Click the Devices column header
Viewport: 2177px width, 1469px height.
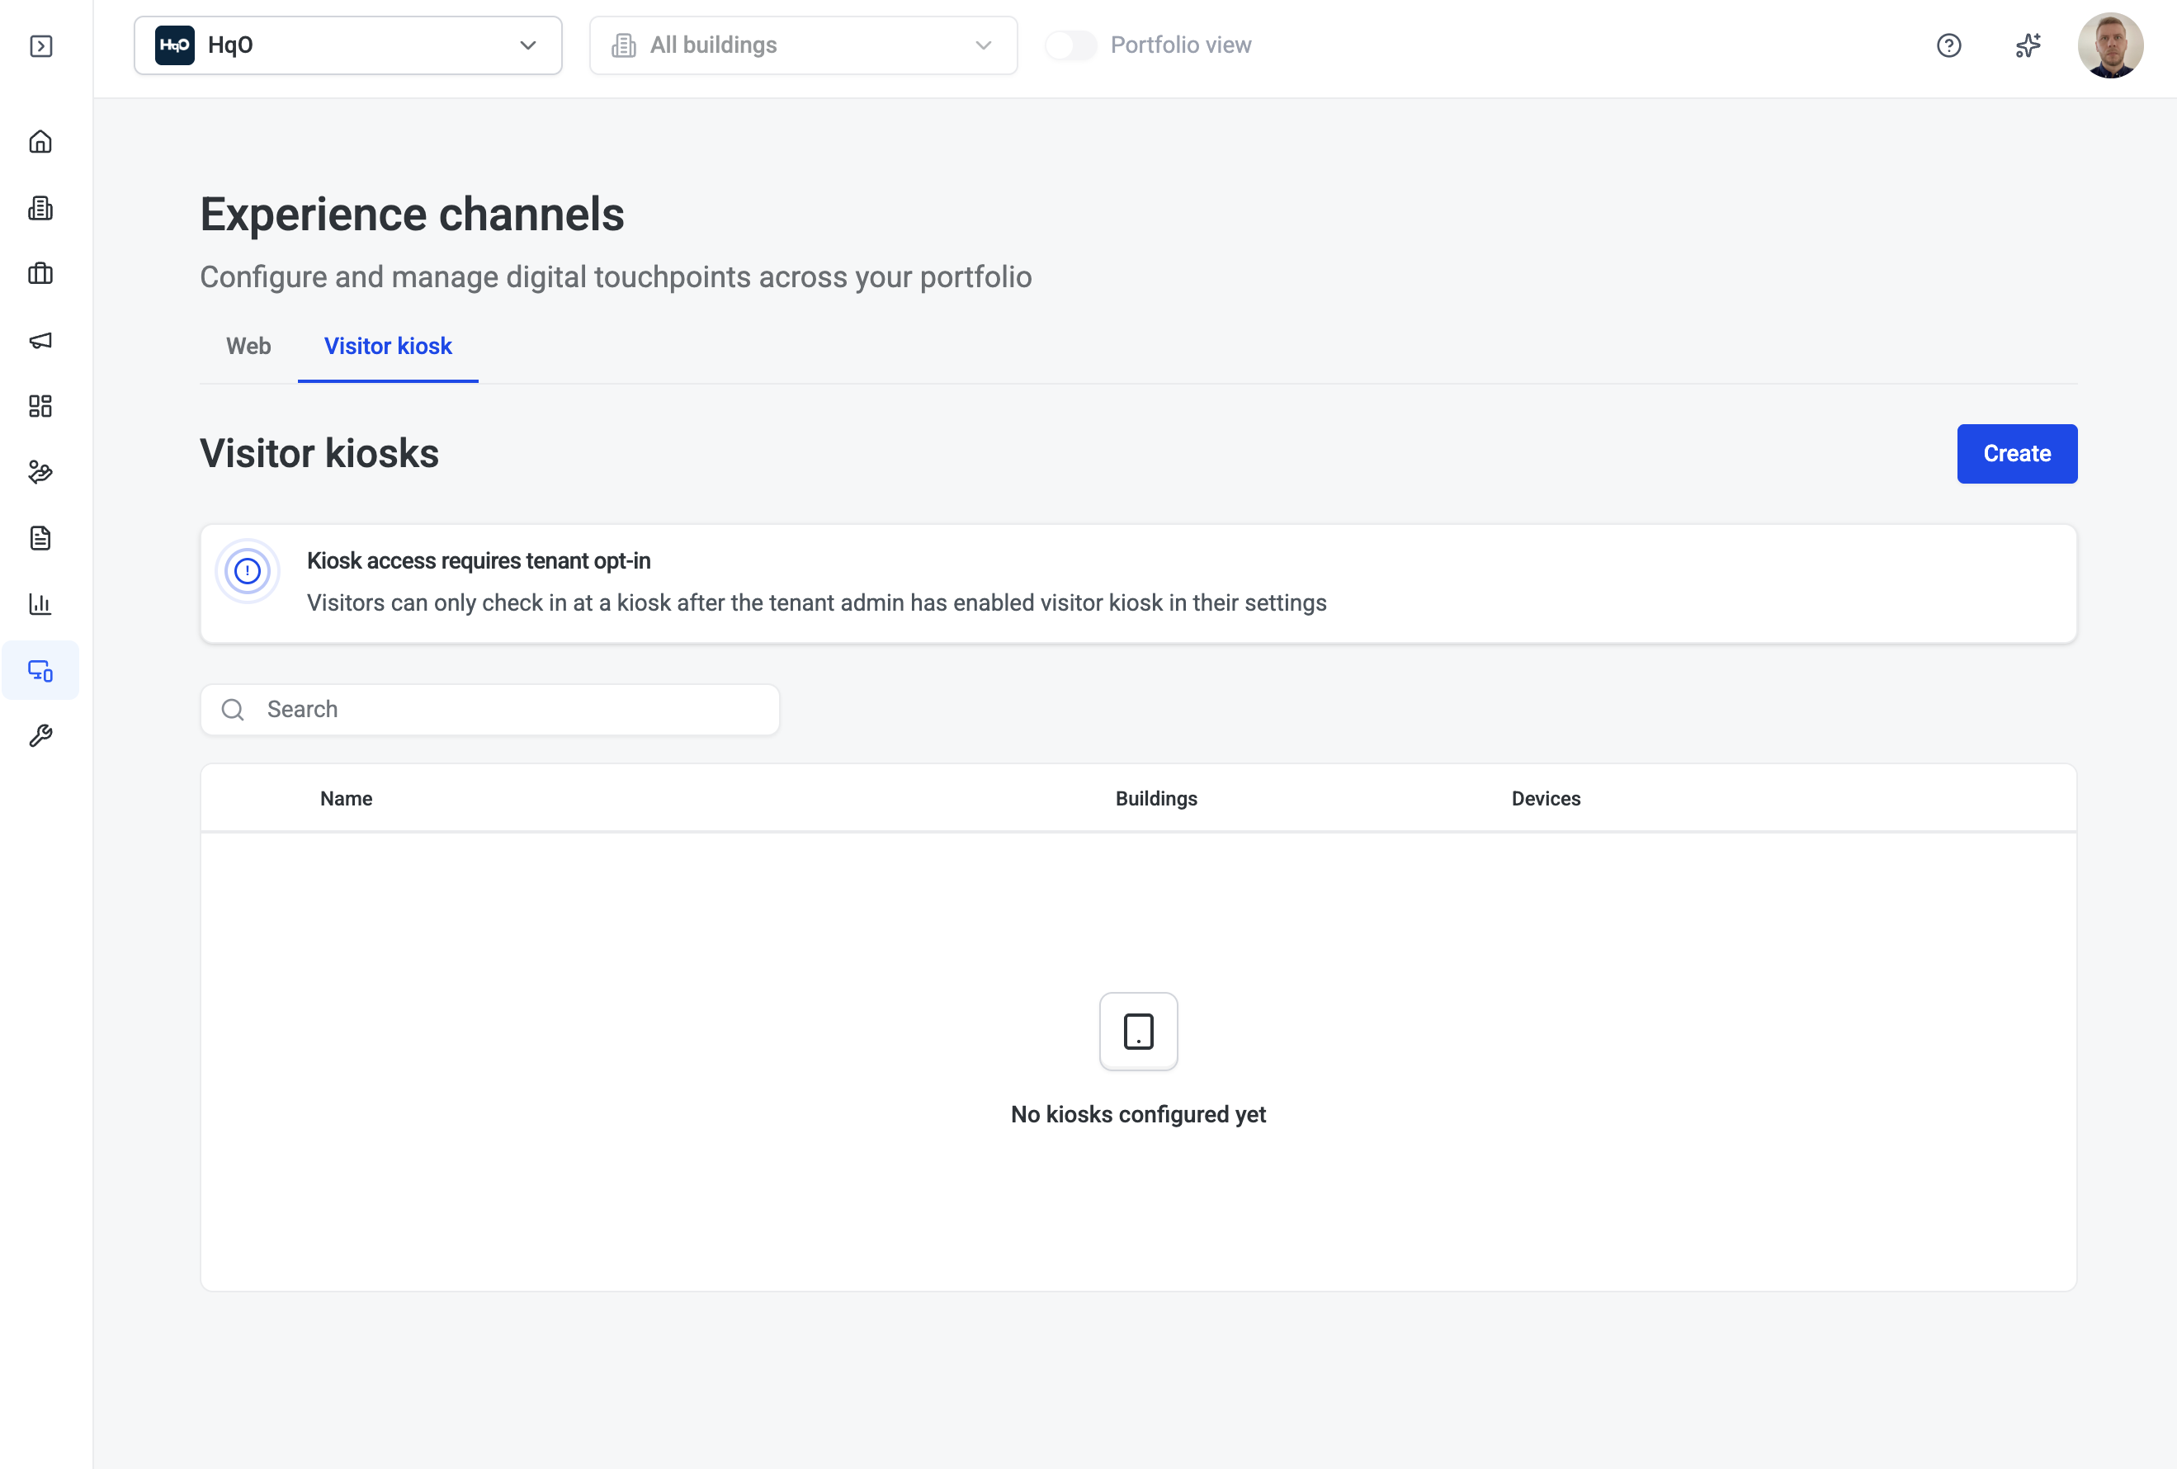click(x=1546, y=798)
